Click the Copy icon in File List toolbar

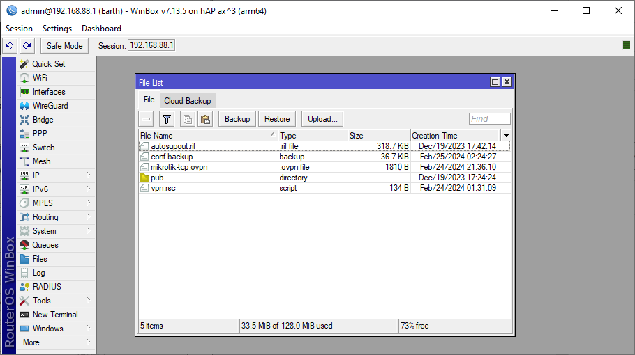(188, 119)
